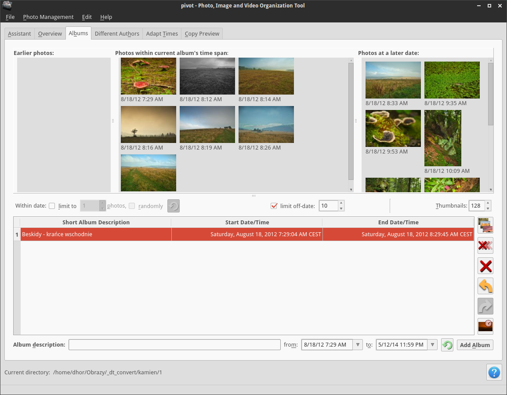Click the 'Start Date/Time' column header
This screenshot has height=395, width=507.
(x=247, y=223)
